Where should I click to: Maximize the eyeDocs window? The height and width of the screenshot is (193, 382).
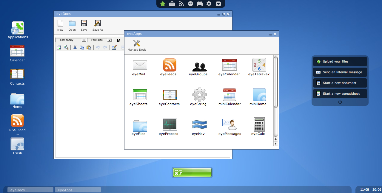224,14
